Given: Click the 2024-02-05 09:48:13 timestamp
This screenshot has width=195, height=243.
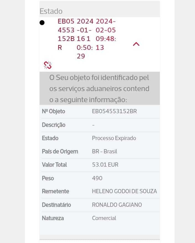Looking at the screenshot, I should [106, 34].
